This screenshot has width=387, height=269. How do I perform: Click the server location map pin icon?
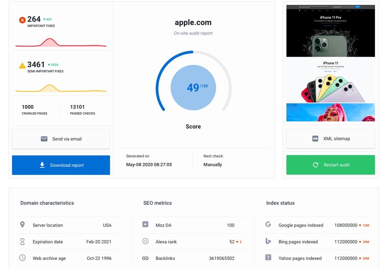23,225
